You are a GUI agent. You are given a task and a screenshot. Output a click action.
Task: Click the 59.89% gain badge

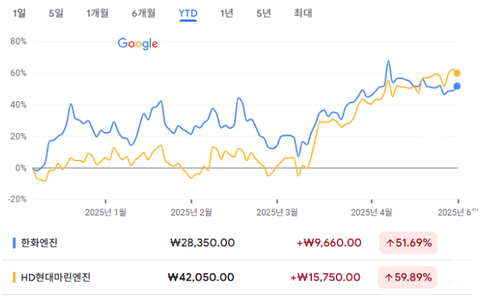(x=408, y=277)
